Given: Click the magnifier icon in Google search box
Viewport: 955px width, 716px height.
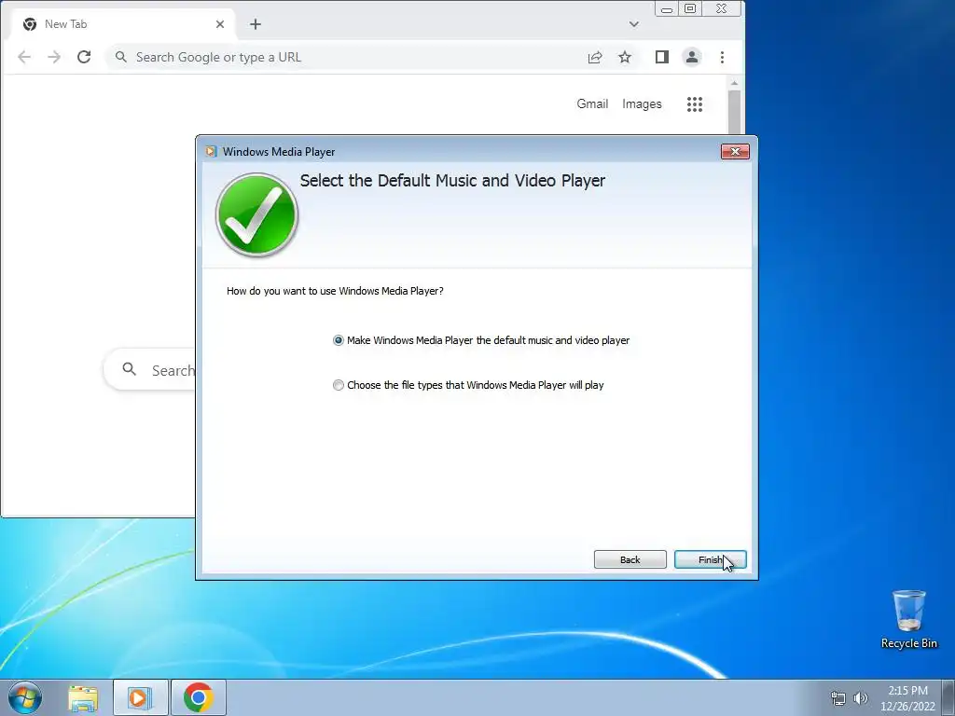Looking at the screenshot, I should (129, 369).
